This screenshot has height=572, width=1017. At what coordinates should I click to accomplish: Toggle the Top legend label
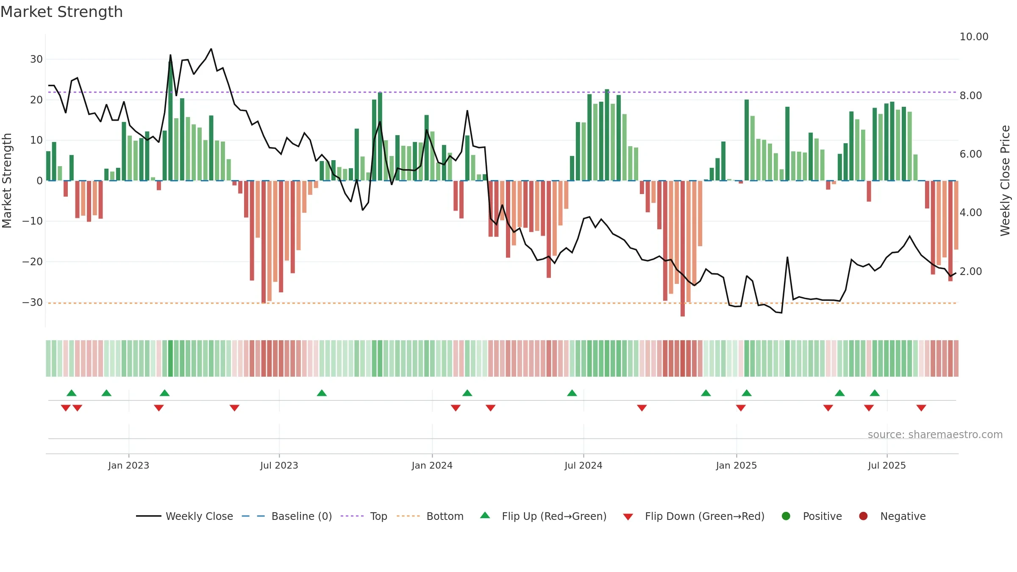[379, 517]
